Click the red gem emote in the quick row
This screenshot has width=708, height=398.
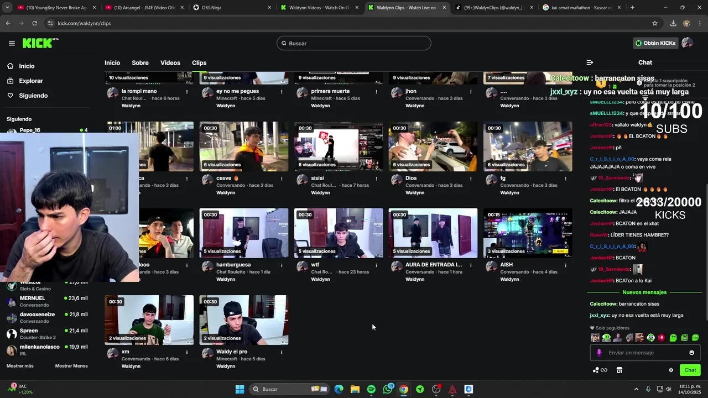pyautogui.click(x=662, y=338)
